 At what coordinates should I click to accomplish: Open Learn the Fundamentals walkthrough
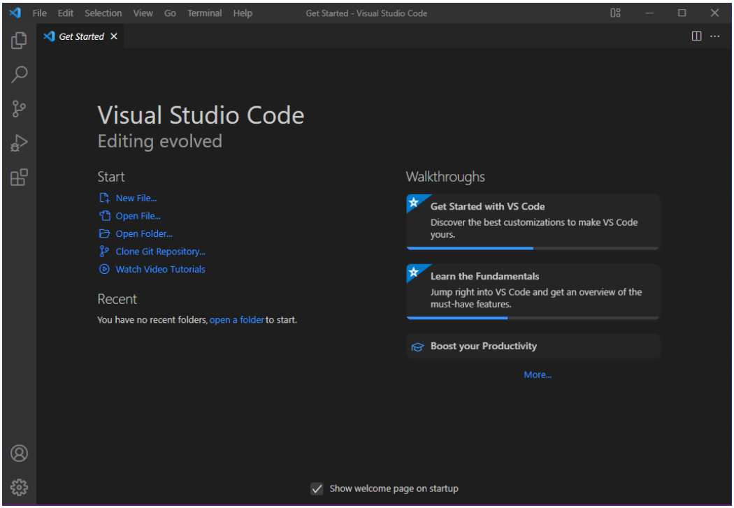pos(533,292)
